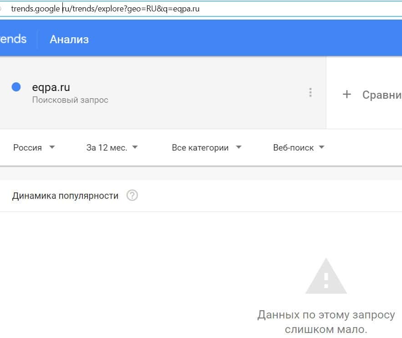
Task: Click the arrow next to Россия
Action: tap(52, 147)
